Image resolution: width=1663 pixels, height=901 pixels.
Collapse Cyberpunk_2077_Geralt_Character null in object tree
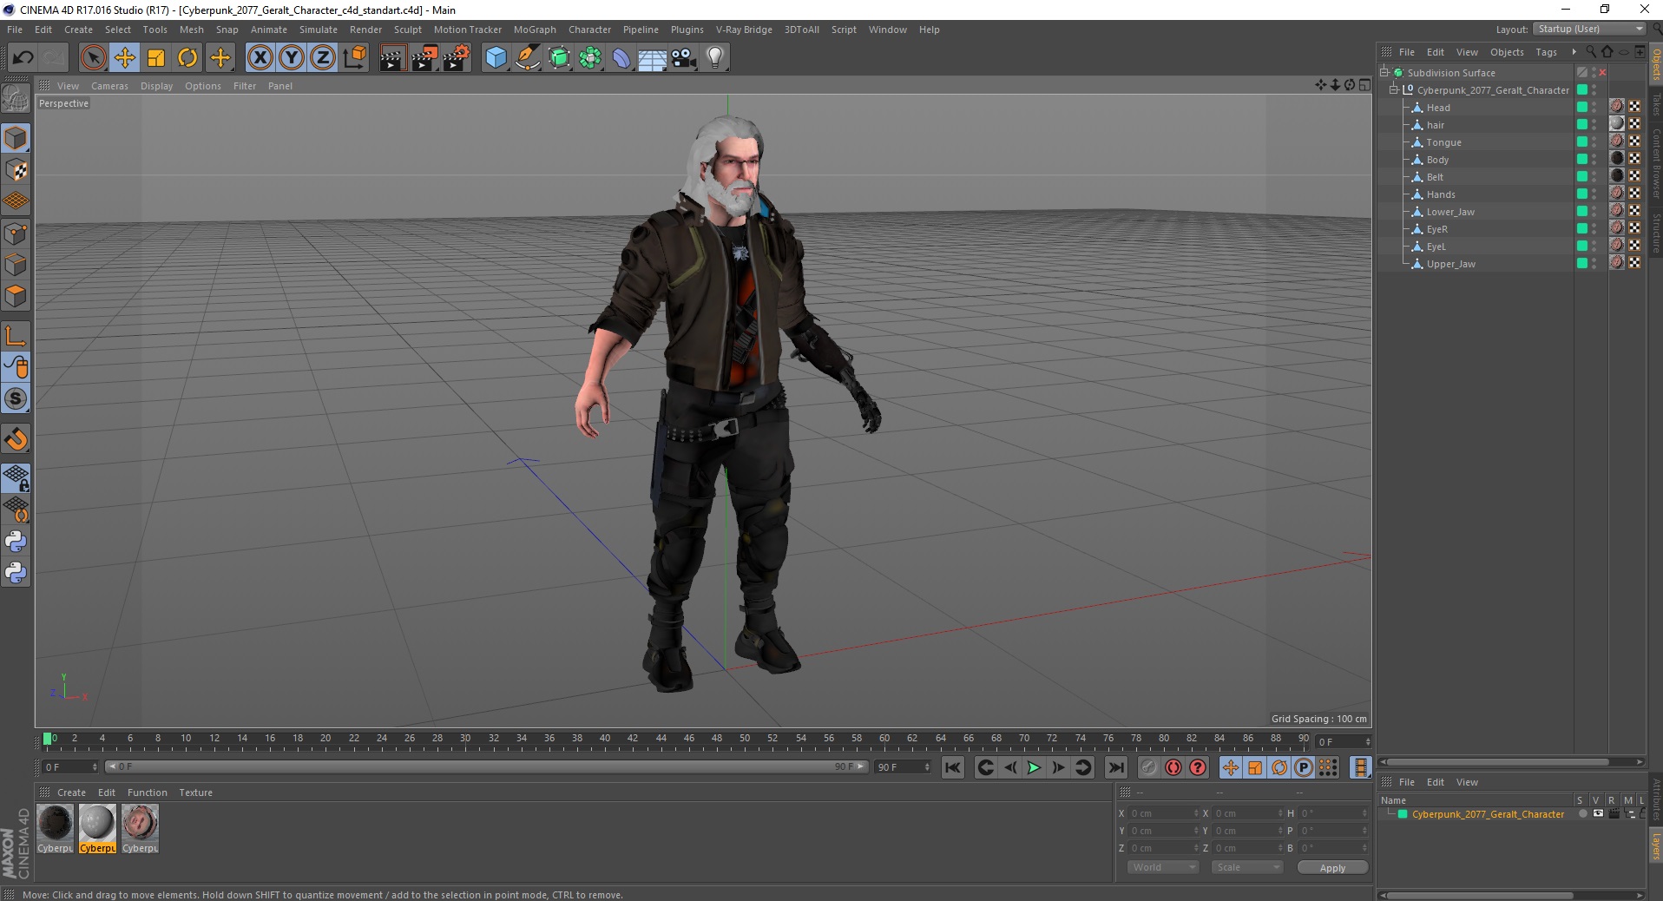pos(1394,90)
